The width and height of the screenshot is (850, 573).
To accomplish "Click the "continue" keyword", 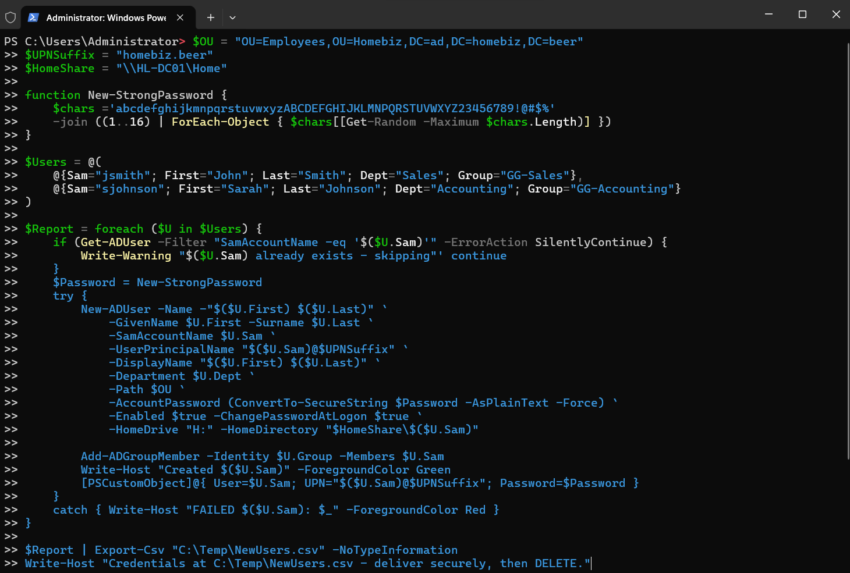I will pos(479,255).
